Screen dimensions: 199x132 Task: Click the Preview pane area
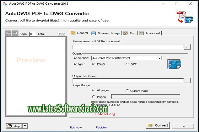click(x=36, y=76)
